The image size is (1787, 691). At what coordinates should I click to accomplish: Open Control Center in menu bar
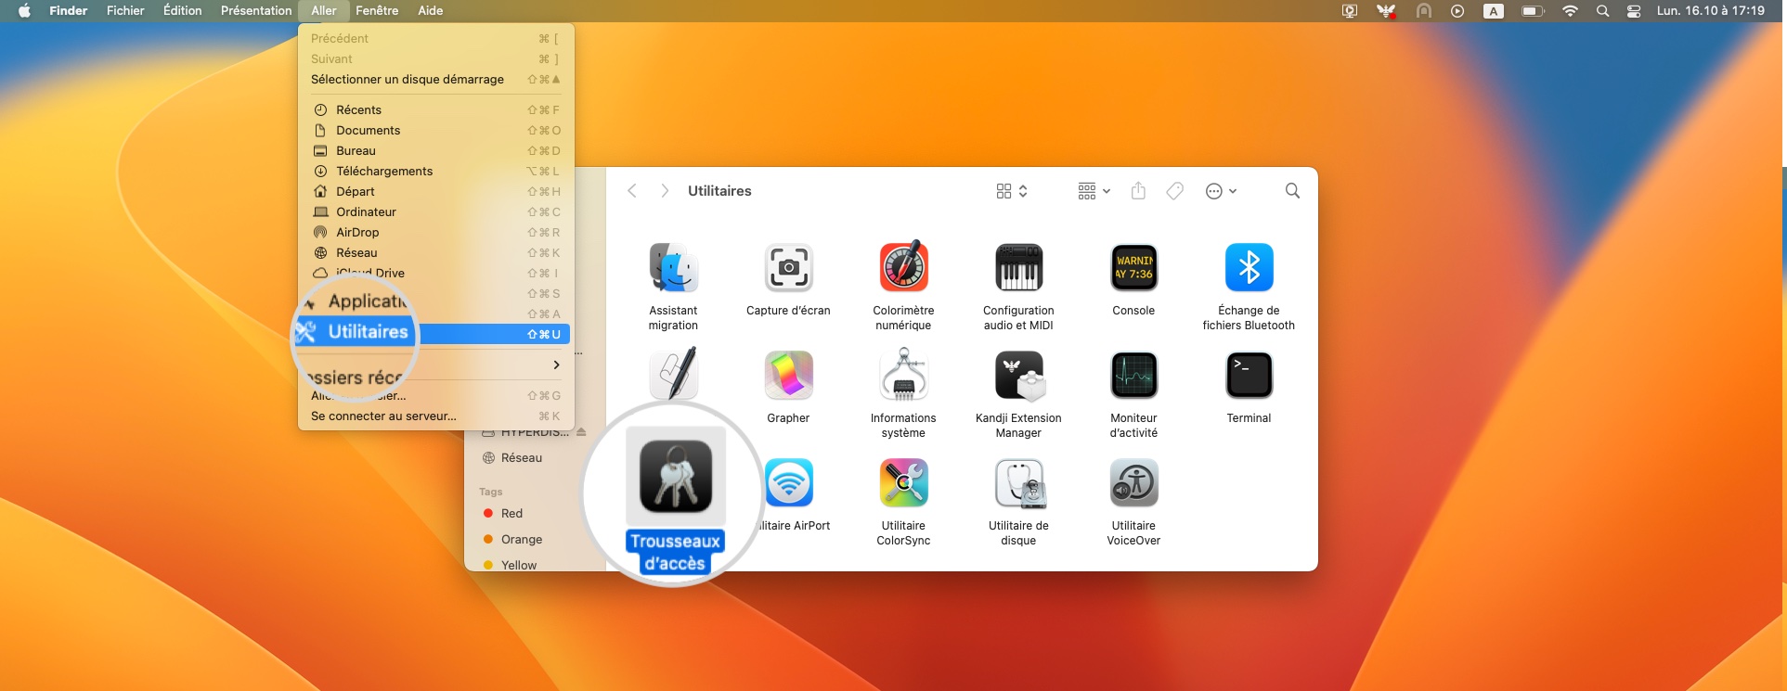1635,11
